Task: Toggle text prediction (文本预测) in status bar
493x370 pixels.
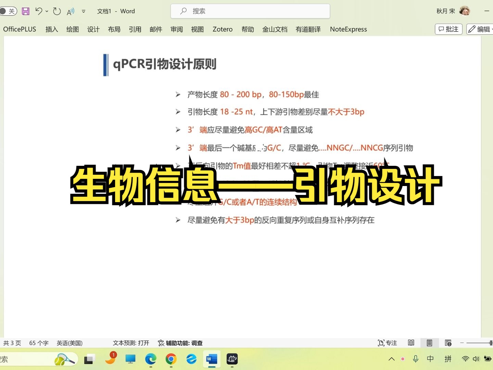Action: [x=131, y=343]
